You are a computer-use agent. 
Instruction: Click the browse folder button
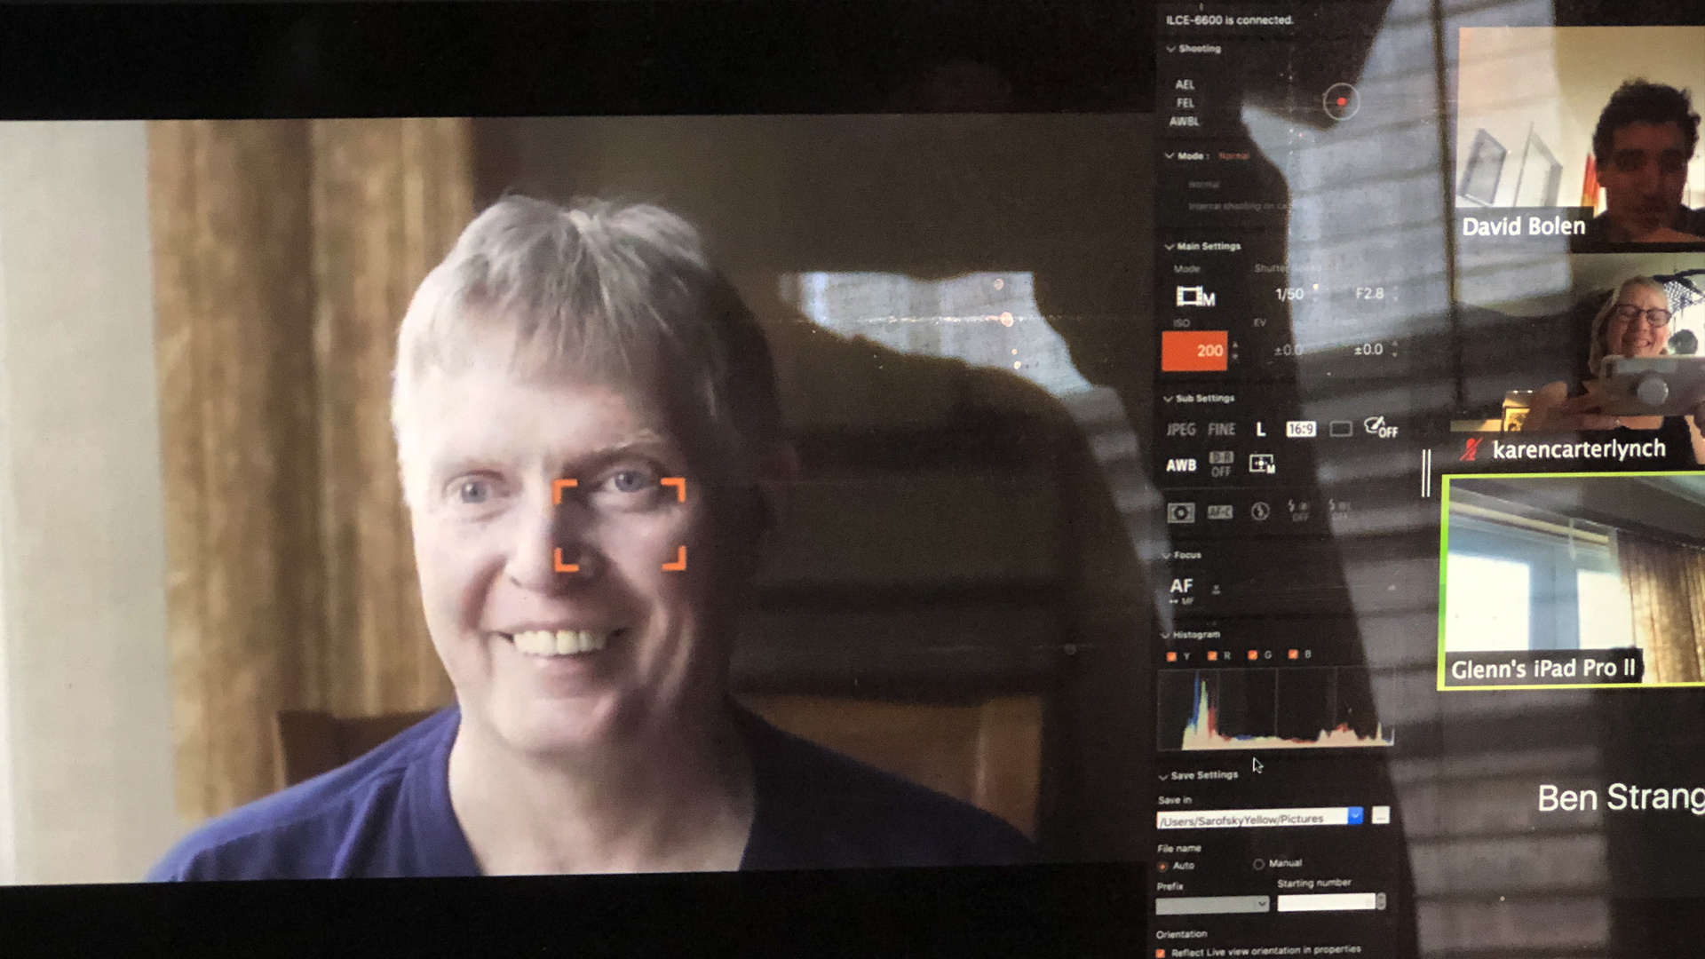coord(1380,815)
